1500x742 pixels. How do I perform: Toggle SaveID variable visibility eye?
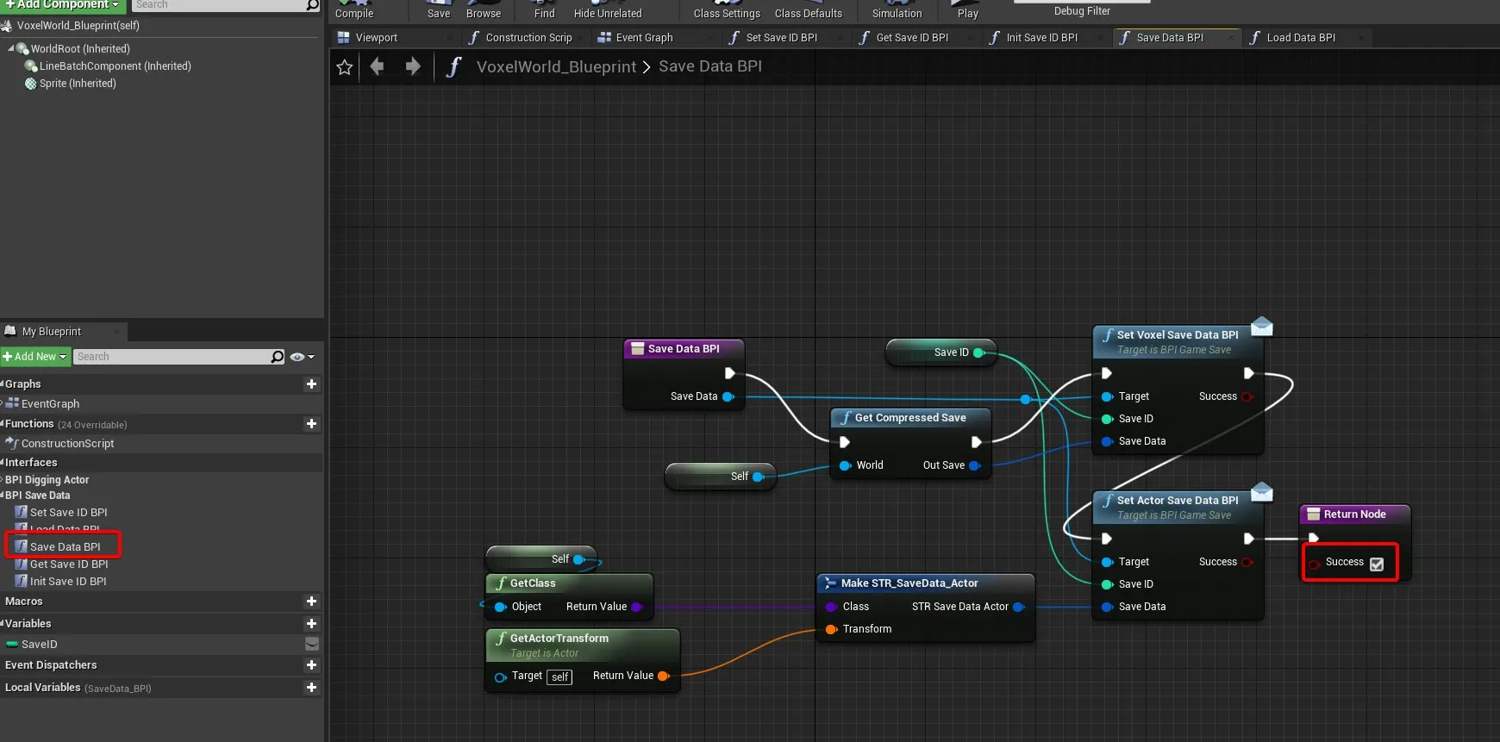[x=312, y=645]
